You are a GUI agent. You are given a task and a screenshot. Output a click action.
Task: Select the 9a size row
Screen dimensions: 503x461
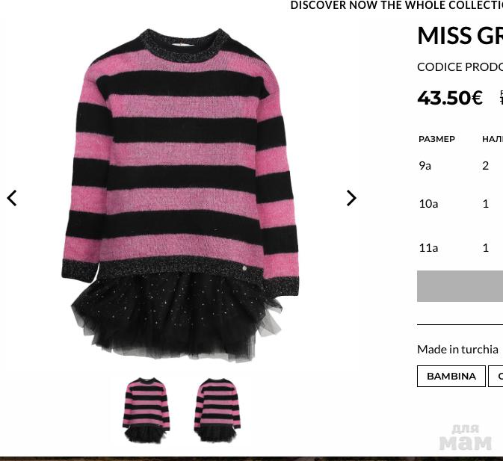[x=460, y=166]
